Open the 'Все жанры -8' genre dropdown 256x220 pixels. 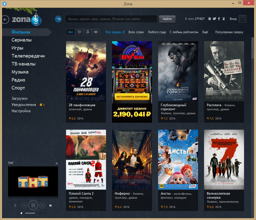click(x=115, y=32)
